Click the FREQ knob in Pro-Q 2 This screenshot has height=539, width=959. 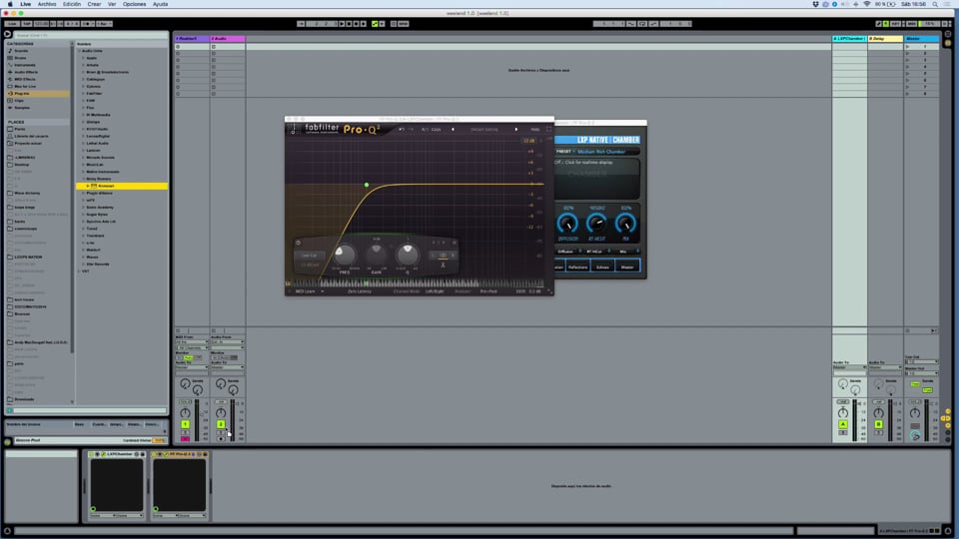[x=345, y=255]
